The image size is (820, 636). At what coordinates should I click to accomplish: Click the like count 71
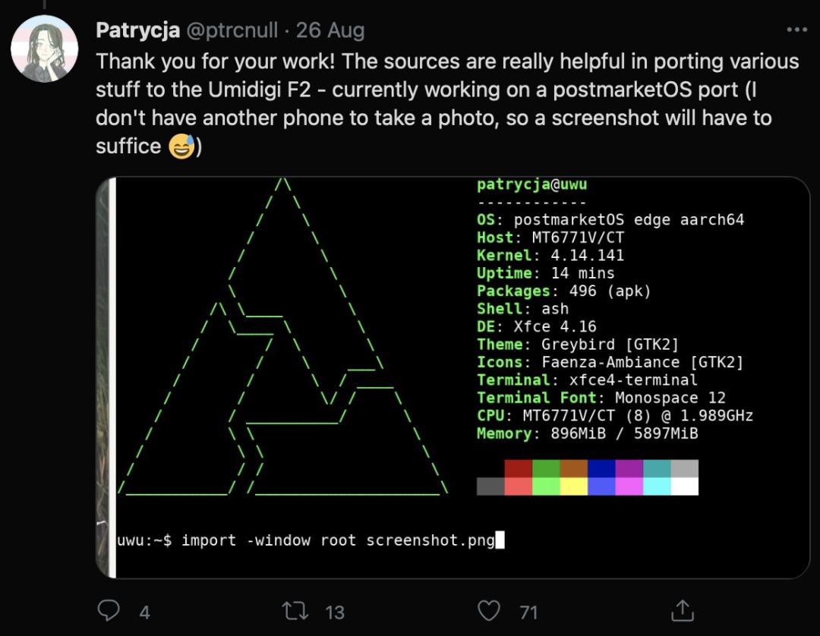(x=528, y=612)
